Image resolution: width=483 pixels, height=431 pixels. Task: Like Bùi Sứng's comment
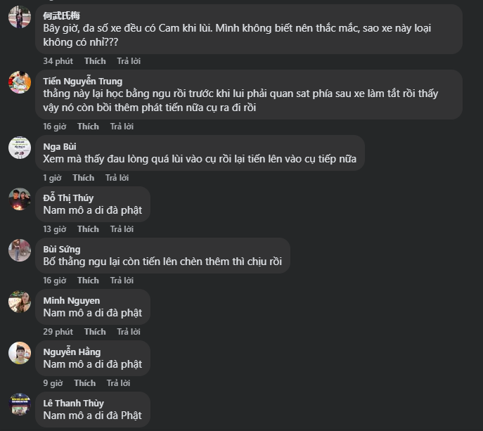coord(88,281)
